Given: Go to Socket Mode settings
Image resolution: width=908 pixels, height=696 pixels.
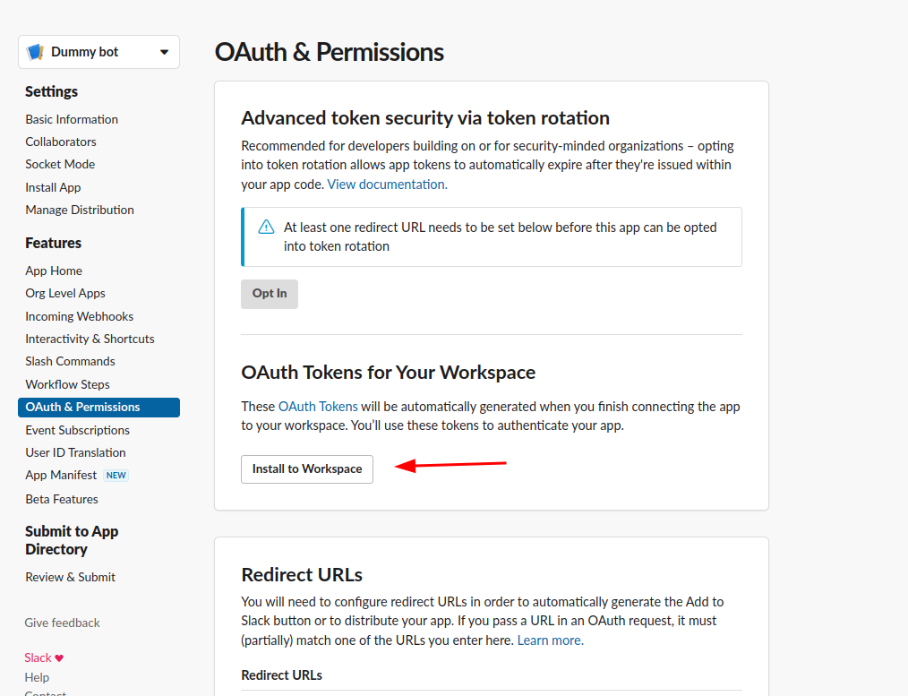Looking at the screenshot, I should [60, 164].
